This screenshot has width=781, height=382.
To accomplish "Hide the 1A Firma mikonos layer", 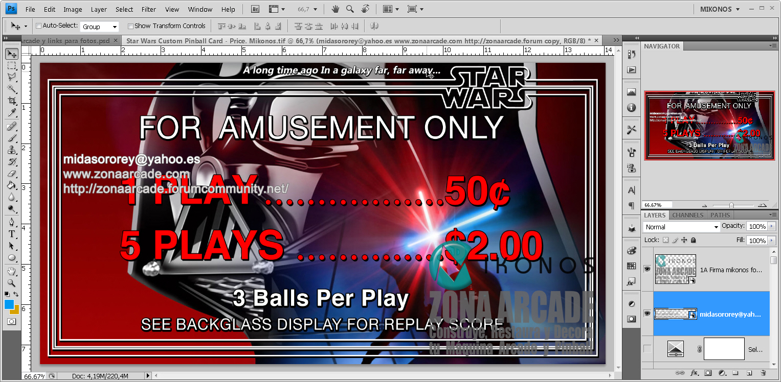I will (x=647, y=269).
